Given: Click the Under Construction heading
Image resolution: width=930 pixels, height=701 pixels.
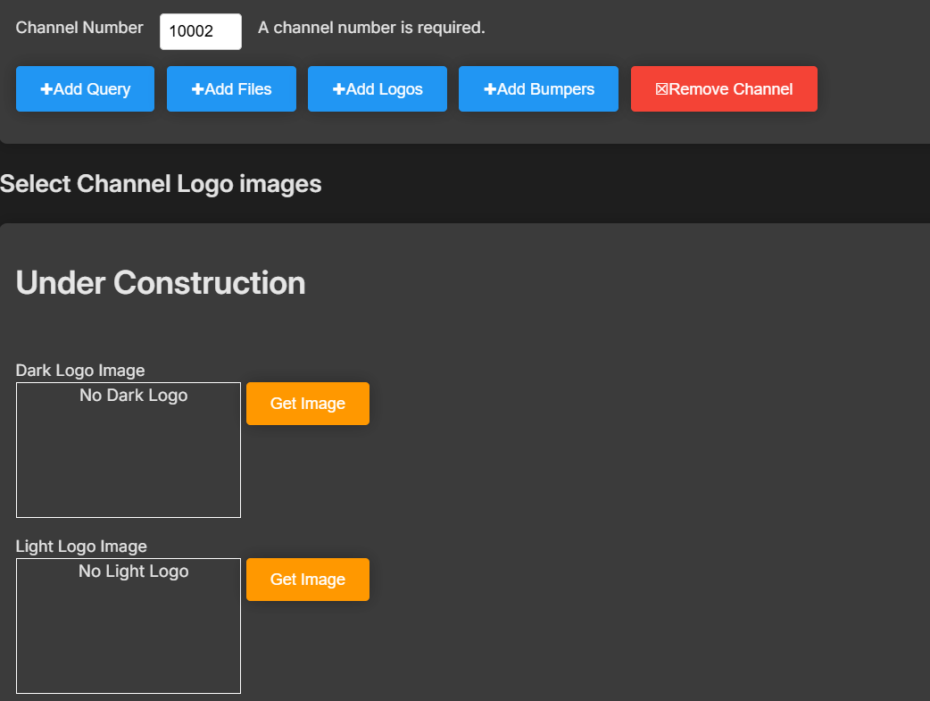Looking at the screenshot, I should click(x=161, y=283).
